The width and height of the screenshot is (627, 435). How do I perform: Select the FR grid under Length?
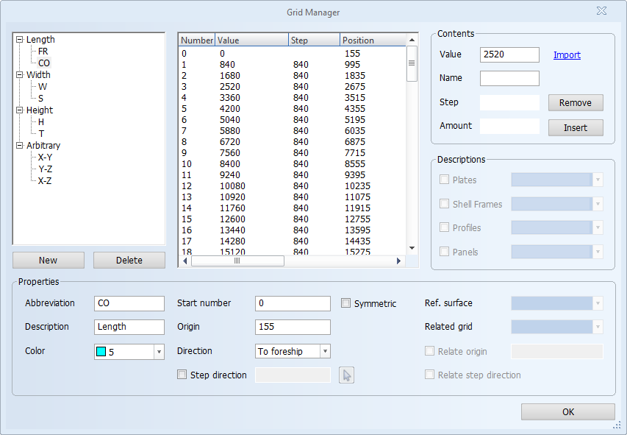tap(43, 52)
